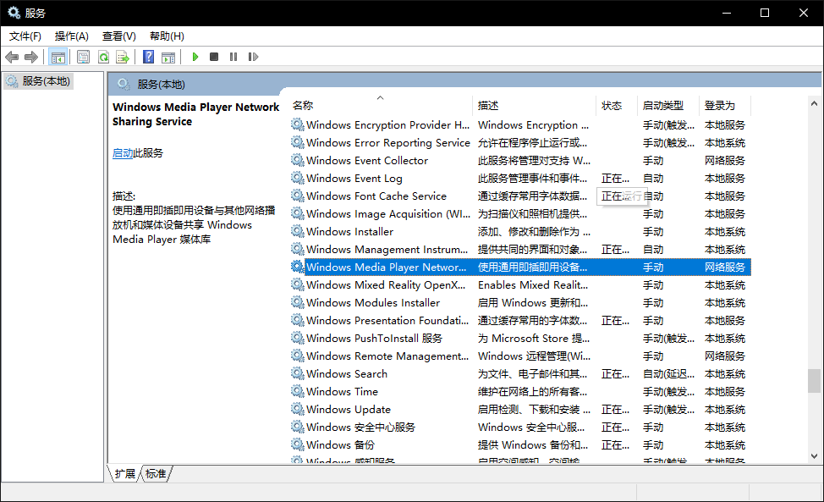Click the scrollbar up arrow
This screenshot has height=502, width=824.
814,103
